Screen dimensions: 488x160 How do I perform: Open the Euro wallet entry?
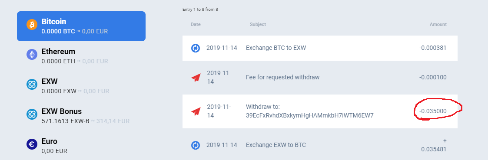[x=81, y=146]
